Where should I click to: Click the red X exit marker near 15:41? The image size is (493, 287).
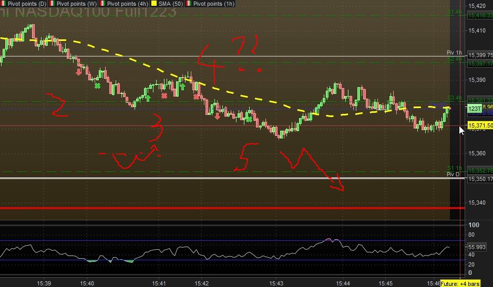[x=164, y=95]
